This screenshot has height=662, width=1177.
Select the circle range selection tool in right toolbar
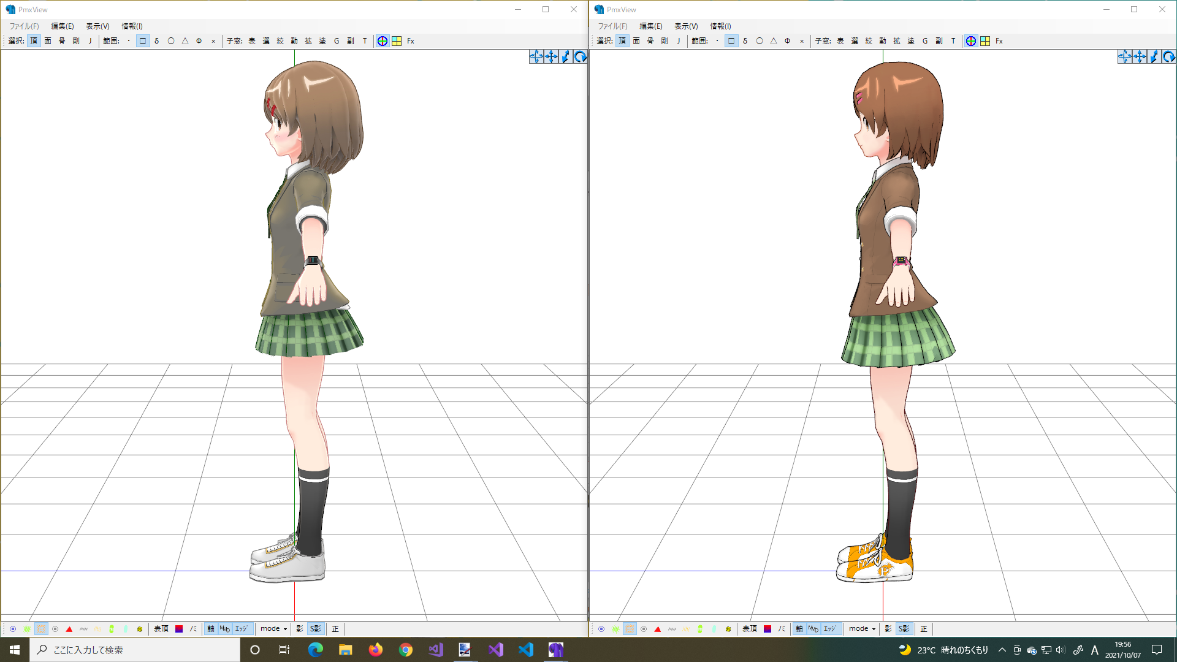760,41
